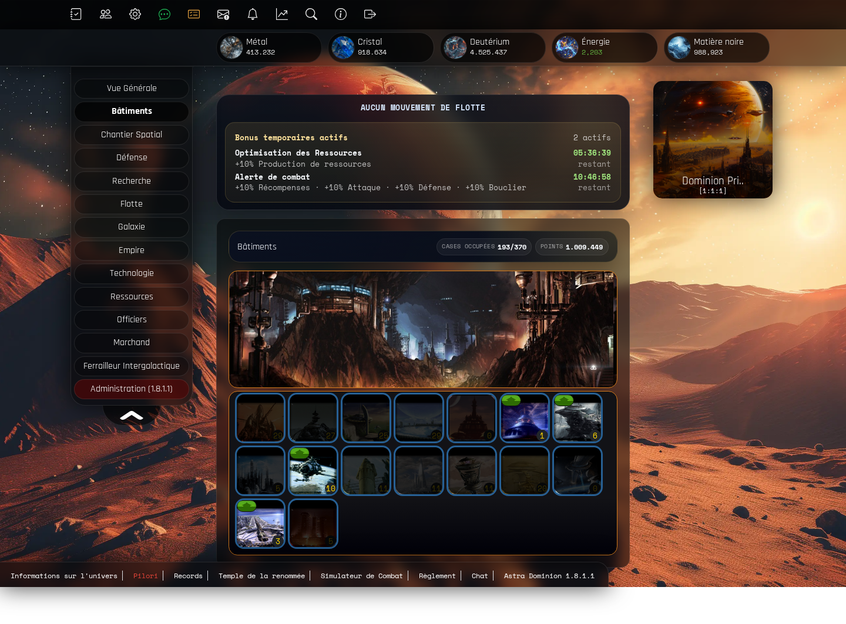Screen dimensions: 846x624
Task: Click the logout exit icon
Action: pos(370,14)
